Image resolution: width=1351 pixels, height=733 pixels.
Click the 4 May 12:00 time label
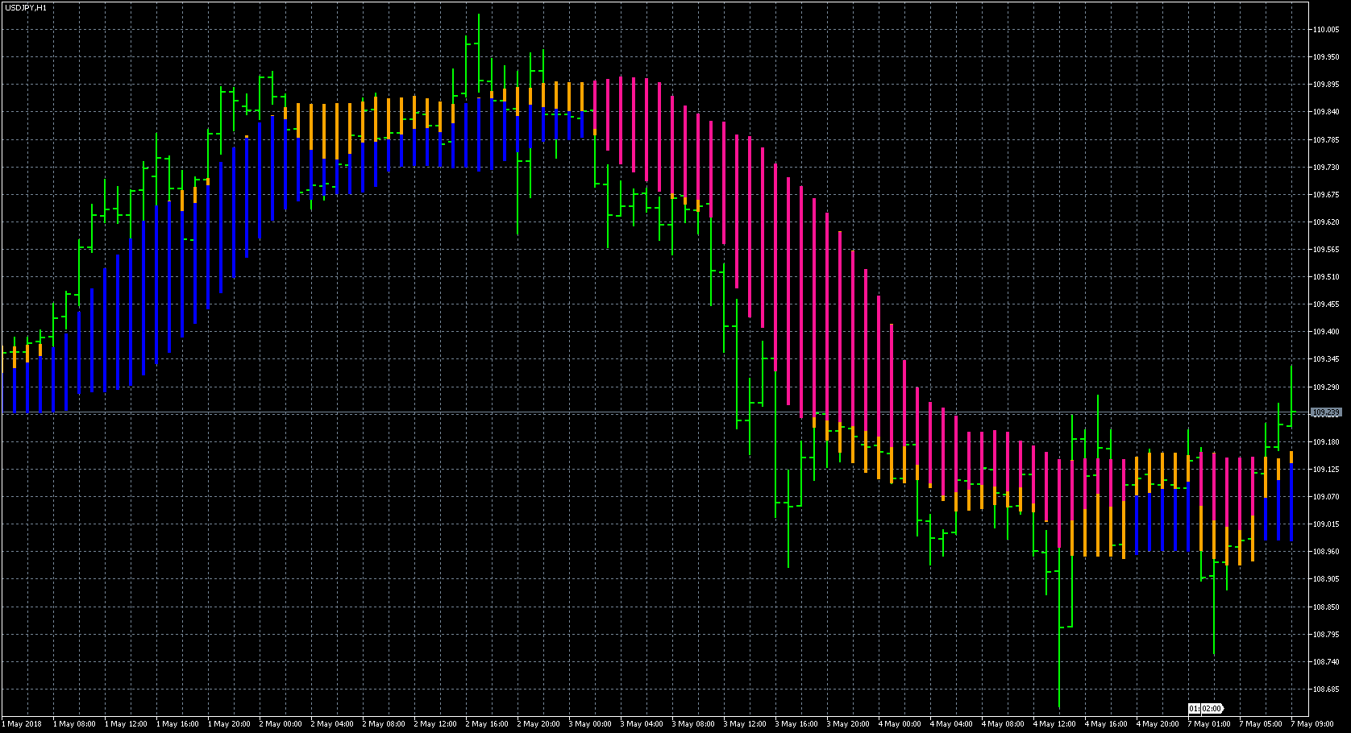1054,724
